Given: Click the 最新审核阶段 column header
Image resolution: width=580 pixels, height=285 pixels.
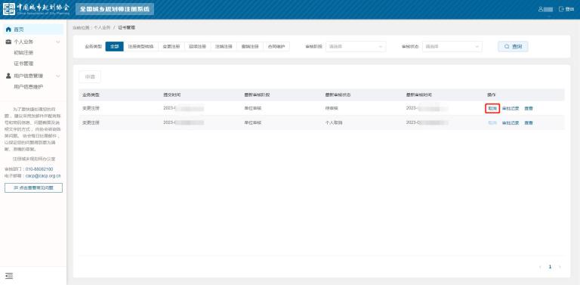Looking at the screenshot, I should (257, 94).
